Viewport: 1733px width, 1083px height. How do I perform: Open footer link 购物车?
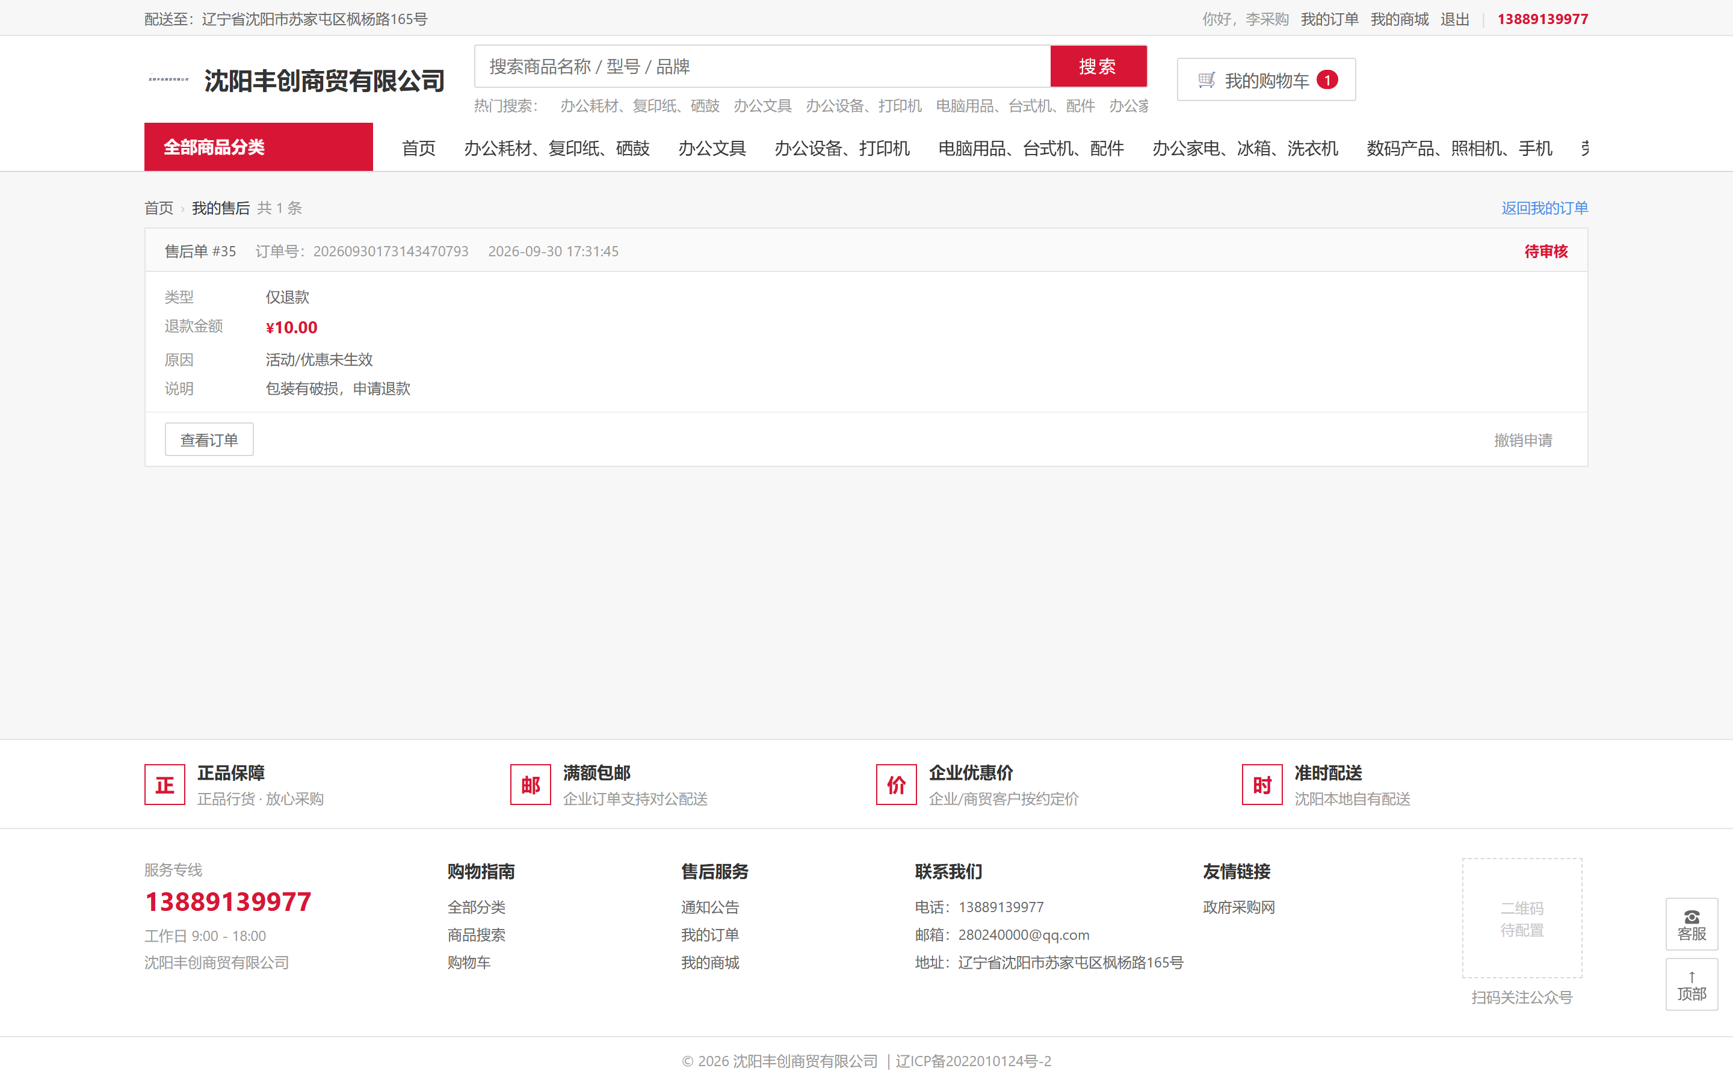469,963
